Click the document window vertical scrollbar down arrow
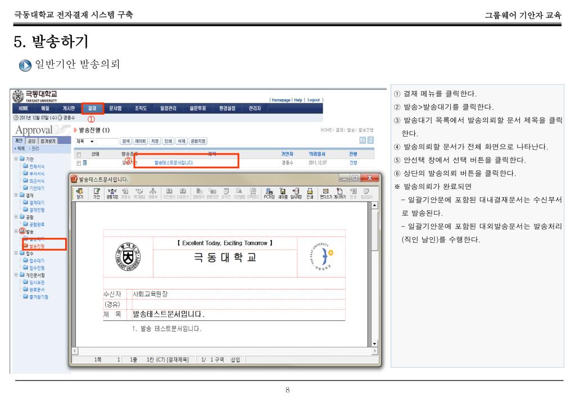Viewport: 575px width, 398px height. click(x=374, y=343)
